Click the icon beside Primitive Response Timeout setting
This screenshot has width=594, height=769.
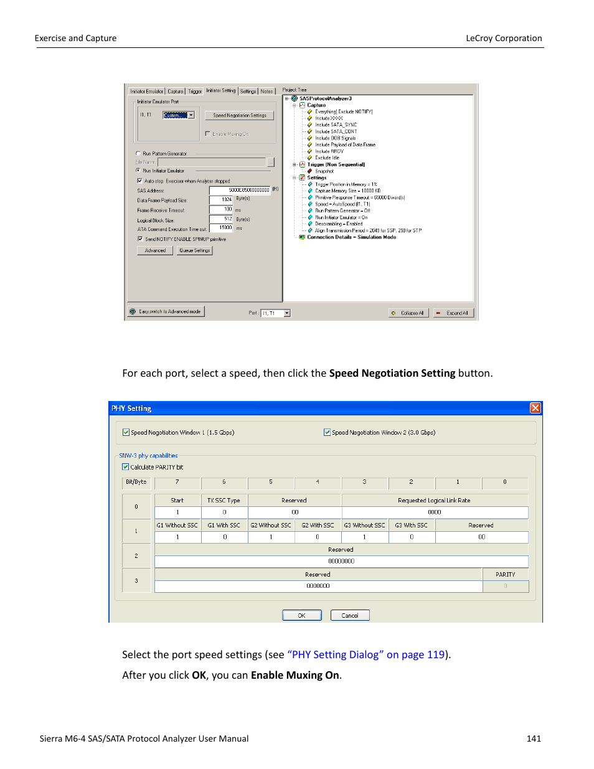pos(310,197)
